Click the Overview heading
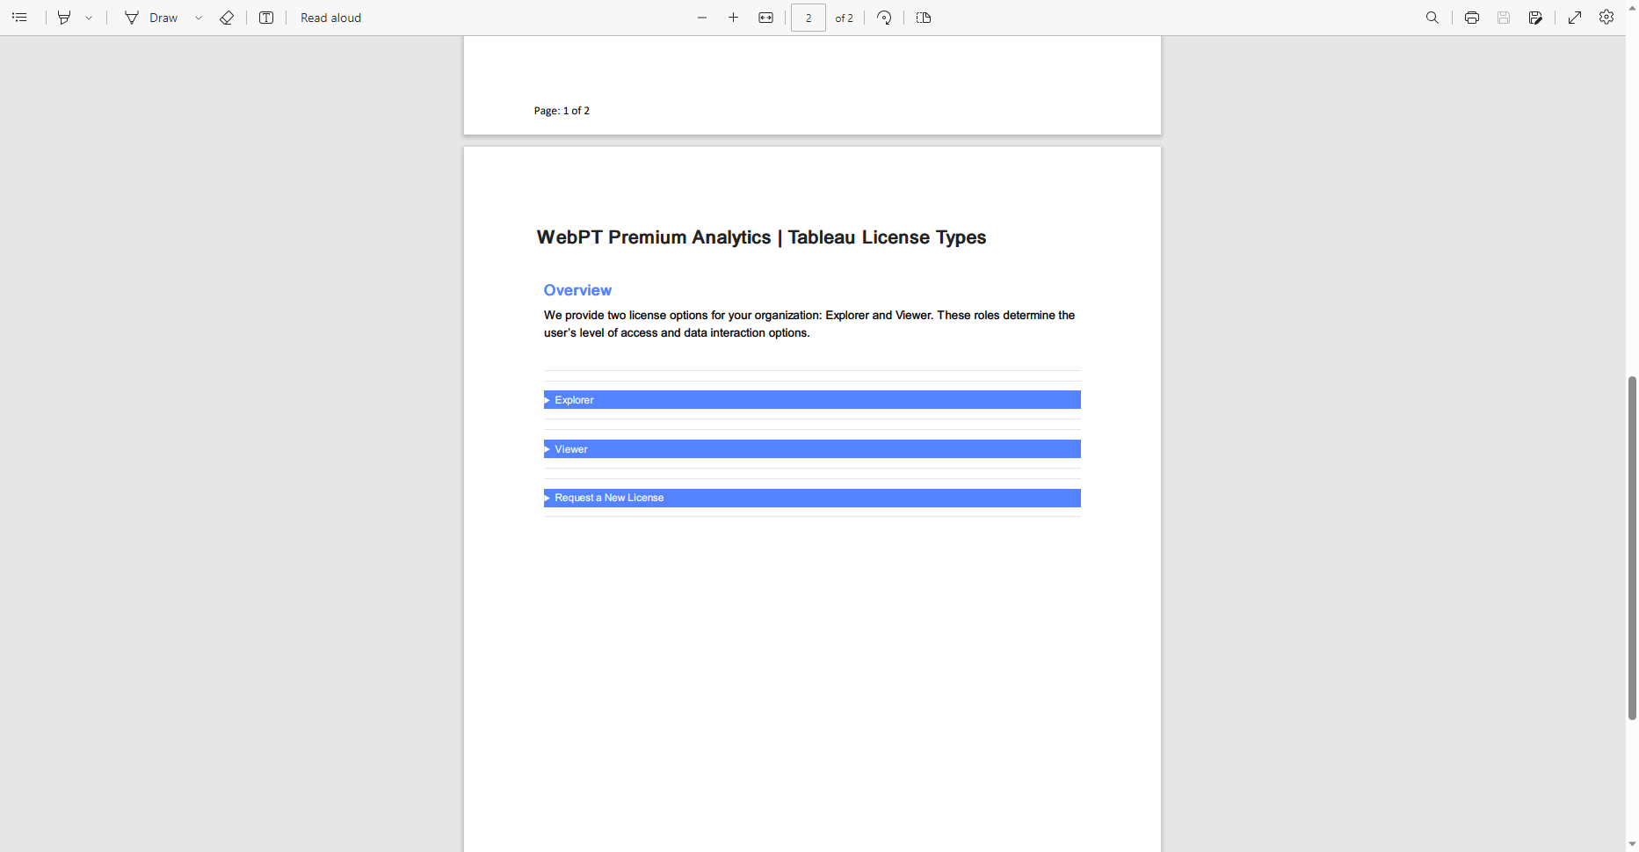 [577, 290]
